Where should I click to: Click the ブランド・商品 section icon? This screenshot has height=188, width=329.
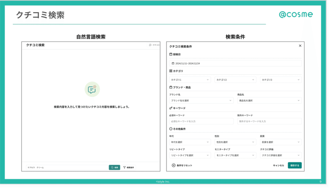tap(171, 87)
